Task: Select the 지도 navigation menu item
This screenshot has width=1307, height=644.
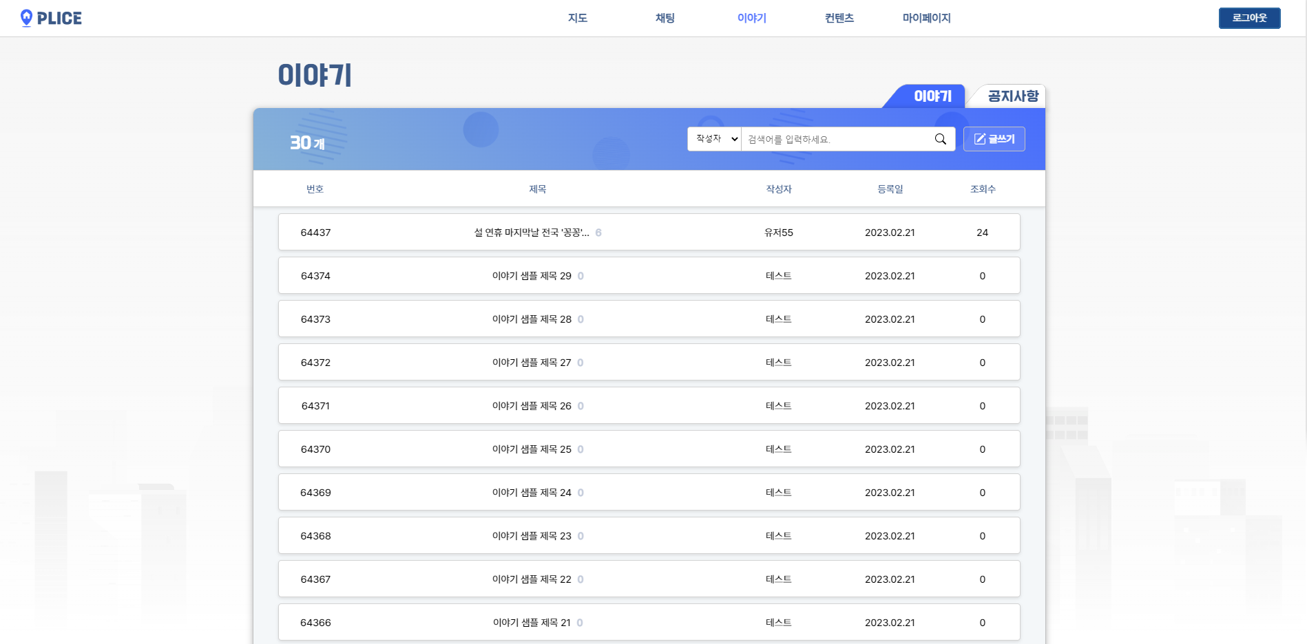Action: pos(578,18)
